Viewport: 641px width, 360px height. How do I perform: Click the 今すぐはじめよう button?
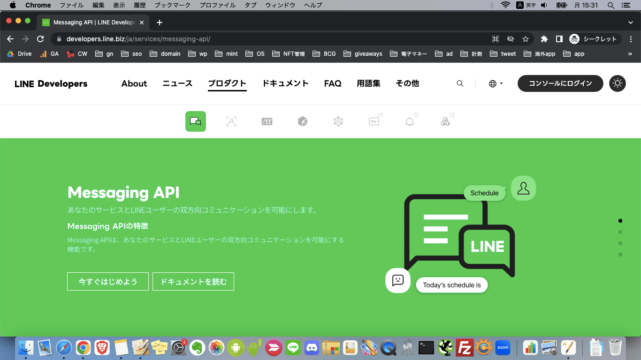108,282
